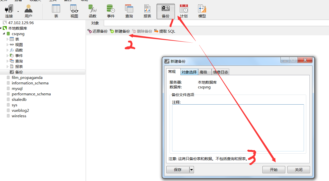The image size is (329, 181).
Task: Open the 模型 (Model) toolbar icon
Action: (202, 11)
